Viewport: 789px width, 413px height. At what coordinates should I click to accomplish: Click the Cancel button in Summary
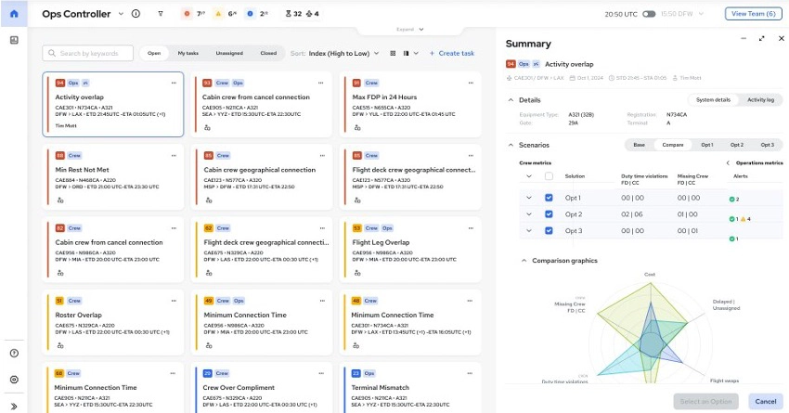click(x=766, y=402)
